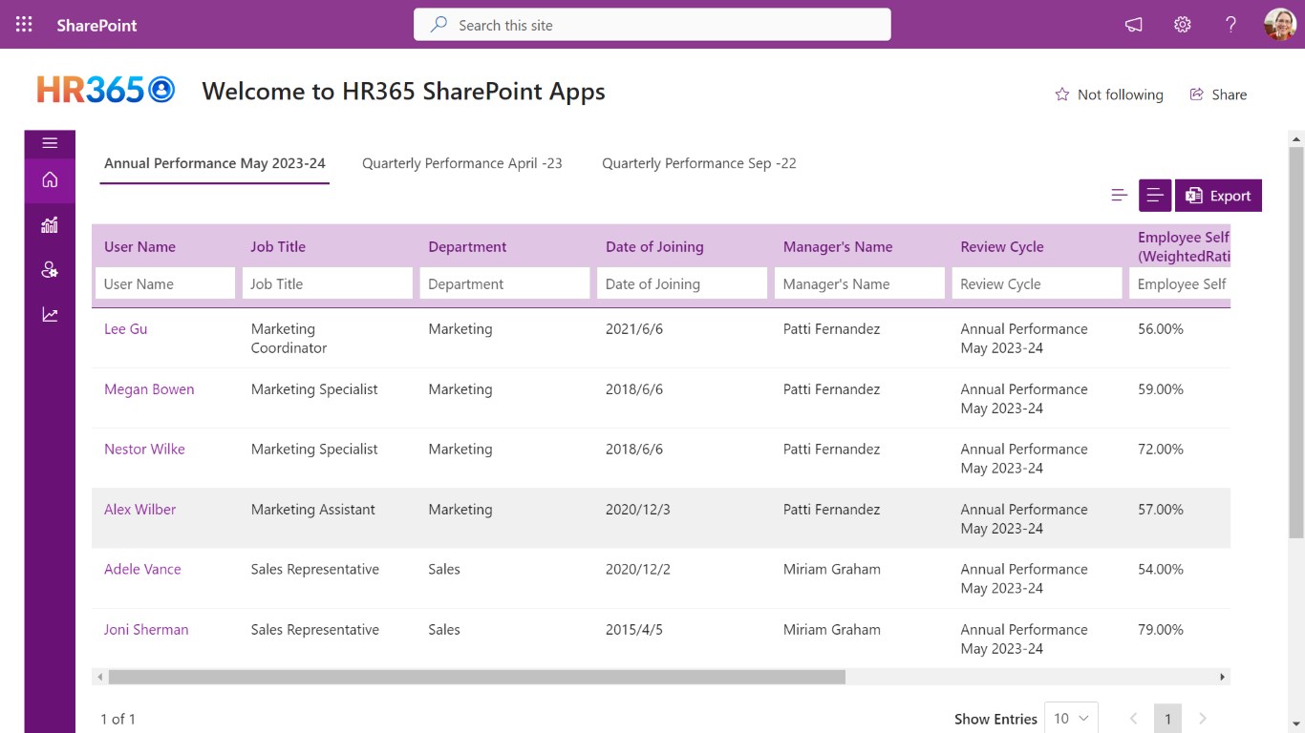The width and height of the screenshot is (1305, 733).
Task: Open the SharePoint app launcher grid
Action: 24,25
